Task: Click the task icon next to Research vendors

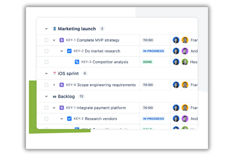Action: pos(69,119)
